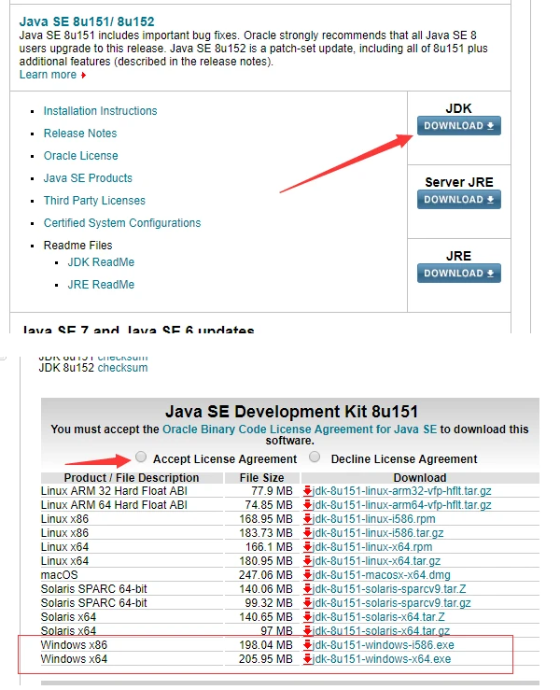
Task: Open the JDK 8u152 checksum link
Action: point(122,368)
